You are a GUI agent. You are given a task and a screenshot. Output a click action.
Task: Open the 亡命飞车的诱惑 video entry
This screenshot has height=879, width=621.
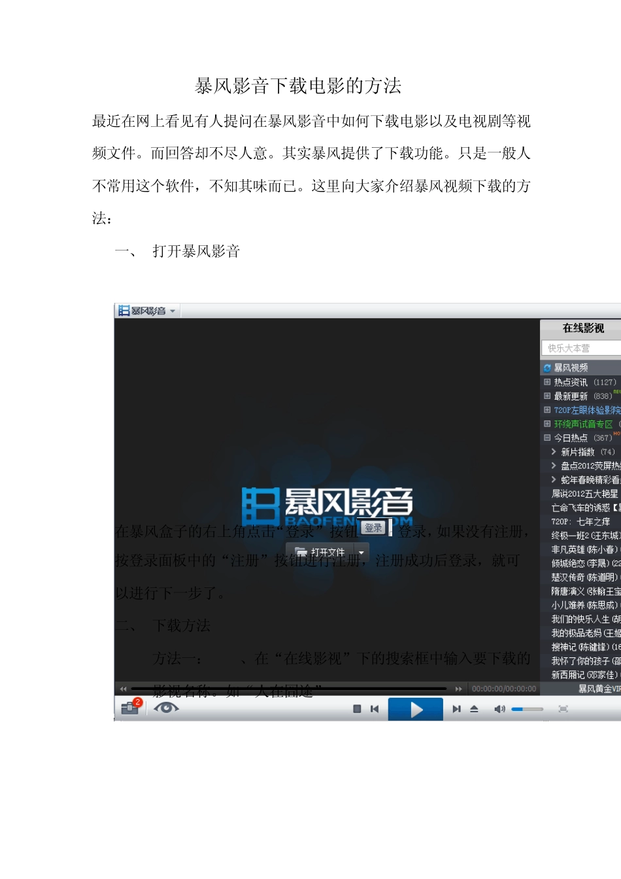pyautogui.click(x=586, y=508)
